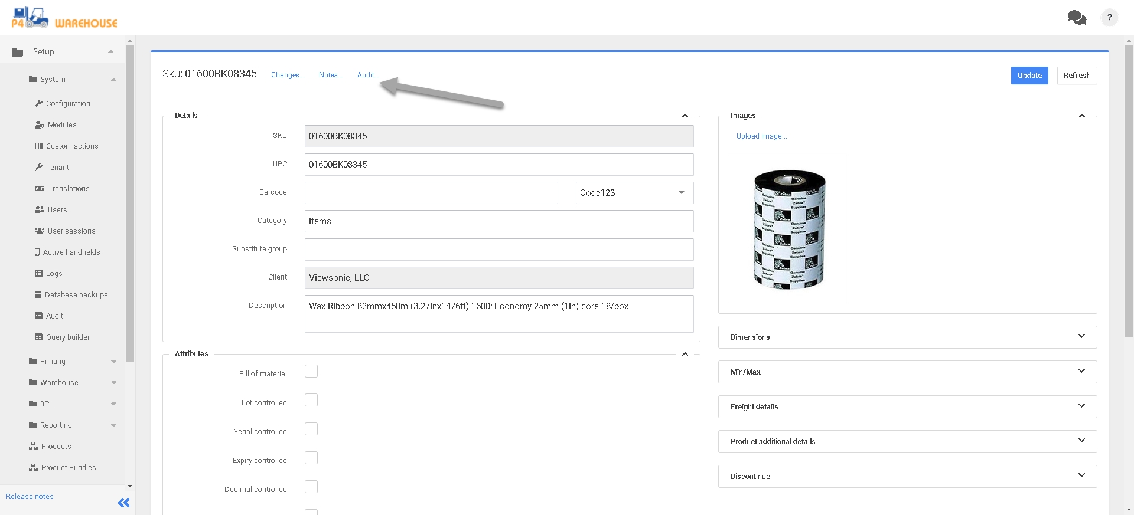
Task: Click the sidebar vertical scrollbar
Action: pos(130,201)
